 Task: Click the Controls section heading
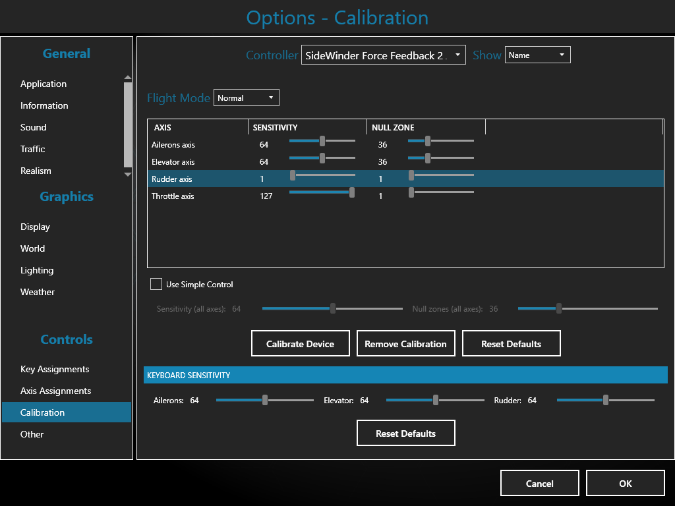click(67, 339)
